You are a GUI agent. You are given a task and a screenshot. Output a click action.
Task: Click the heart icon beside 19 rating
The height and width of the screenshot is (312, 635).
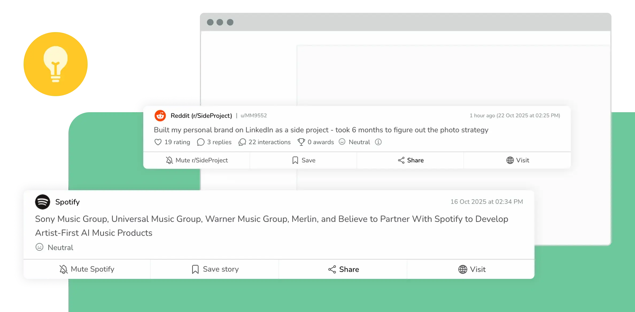click(x=158, y=142)
